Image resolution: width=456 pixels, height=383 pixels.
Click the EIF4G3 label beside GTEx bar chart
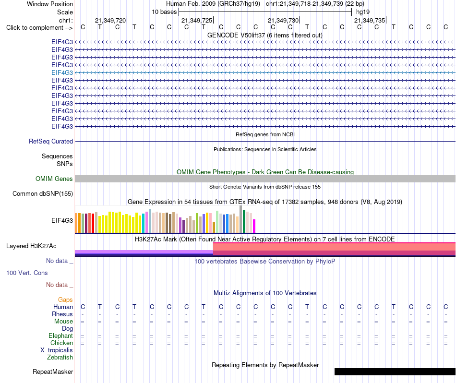62,220
